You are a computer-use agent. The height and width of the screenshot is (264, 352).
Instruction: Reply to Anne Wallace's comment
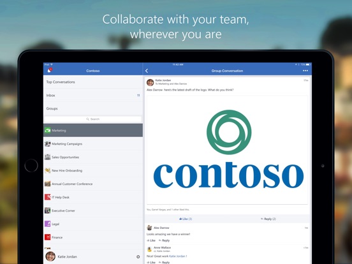[x=164, y=262]
